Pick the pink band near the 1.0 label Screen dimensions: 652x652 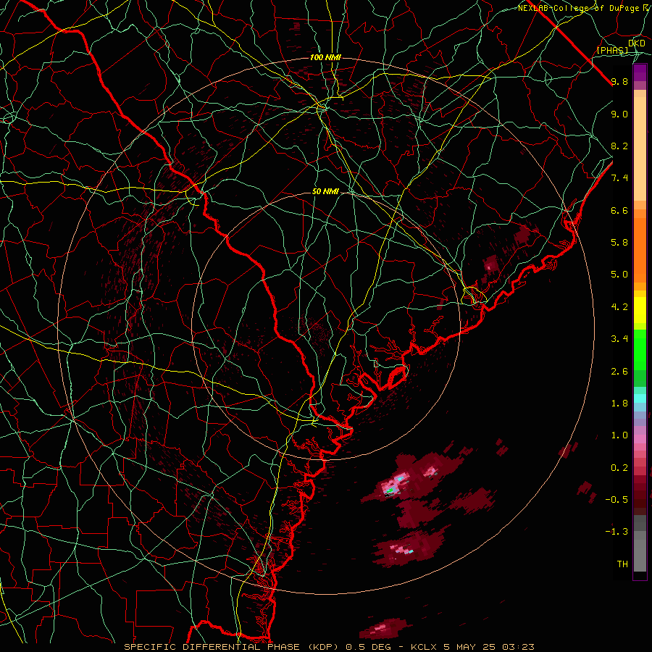[x=640, y=438]
